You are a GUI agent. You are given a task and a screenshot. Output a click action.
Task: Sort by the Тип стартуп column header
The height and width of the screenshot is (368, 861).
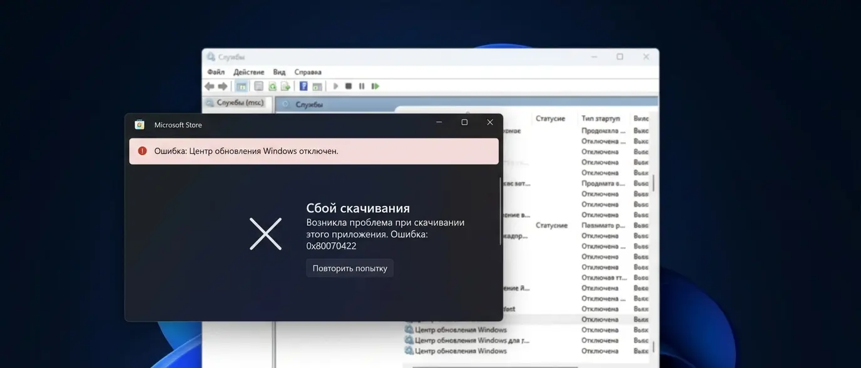coord(601,118)
